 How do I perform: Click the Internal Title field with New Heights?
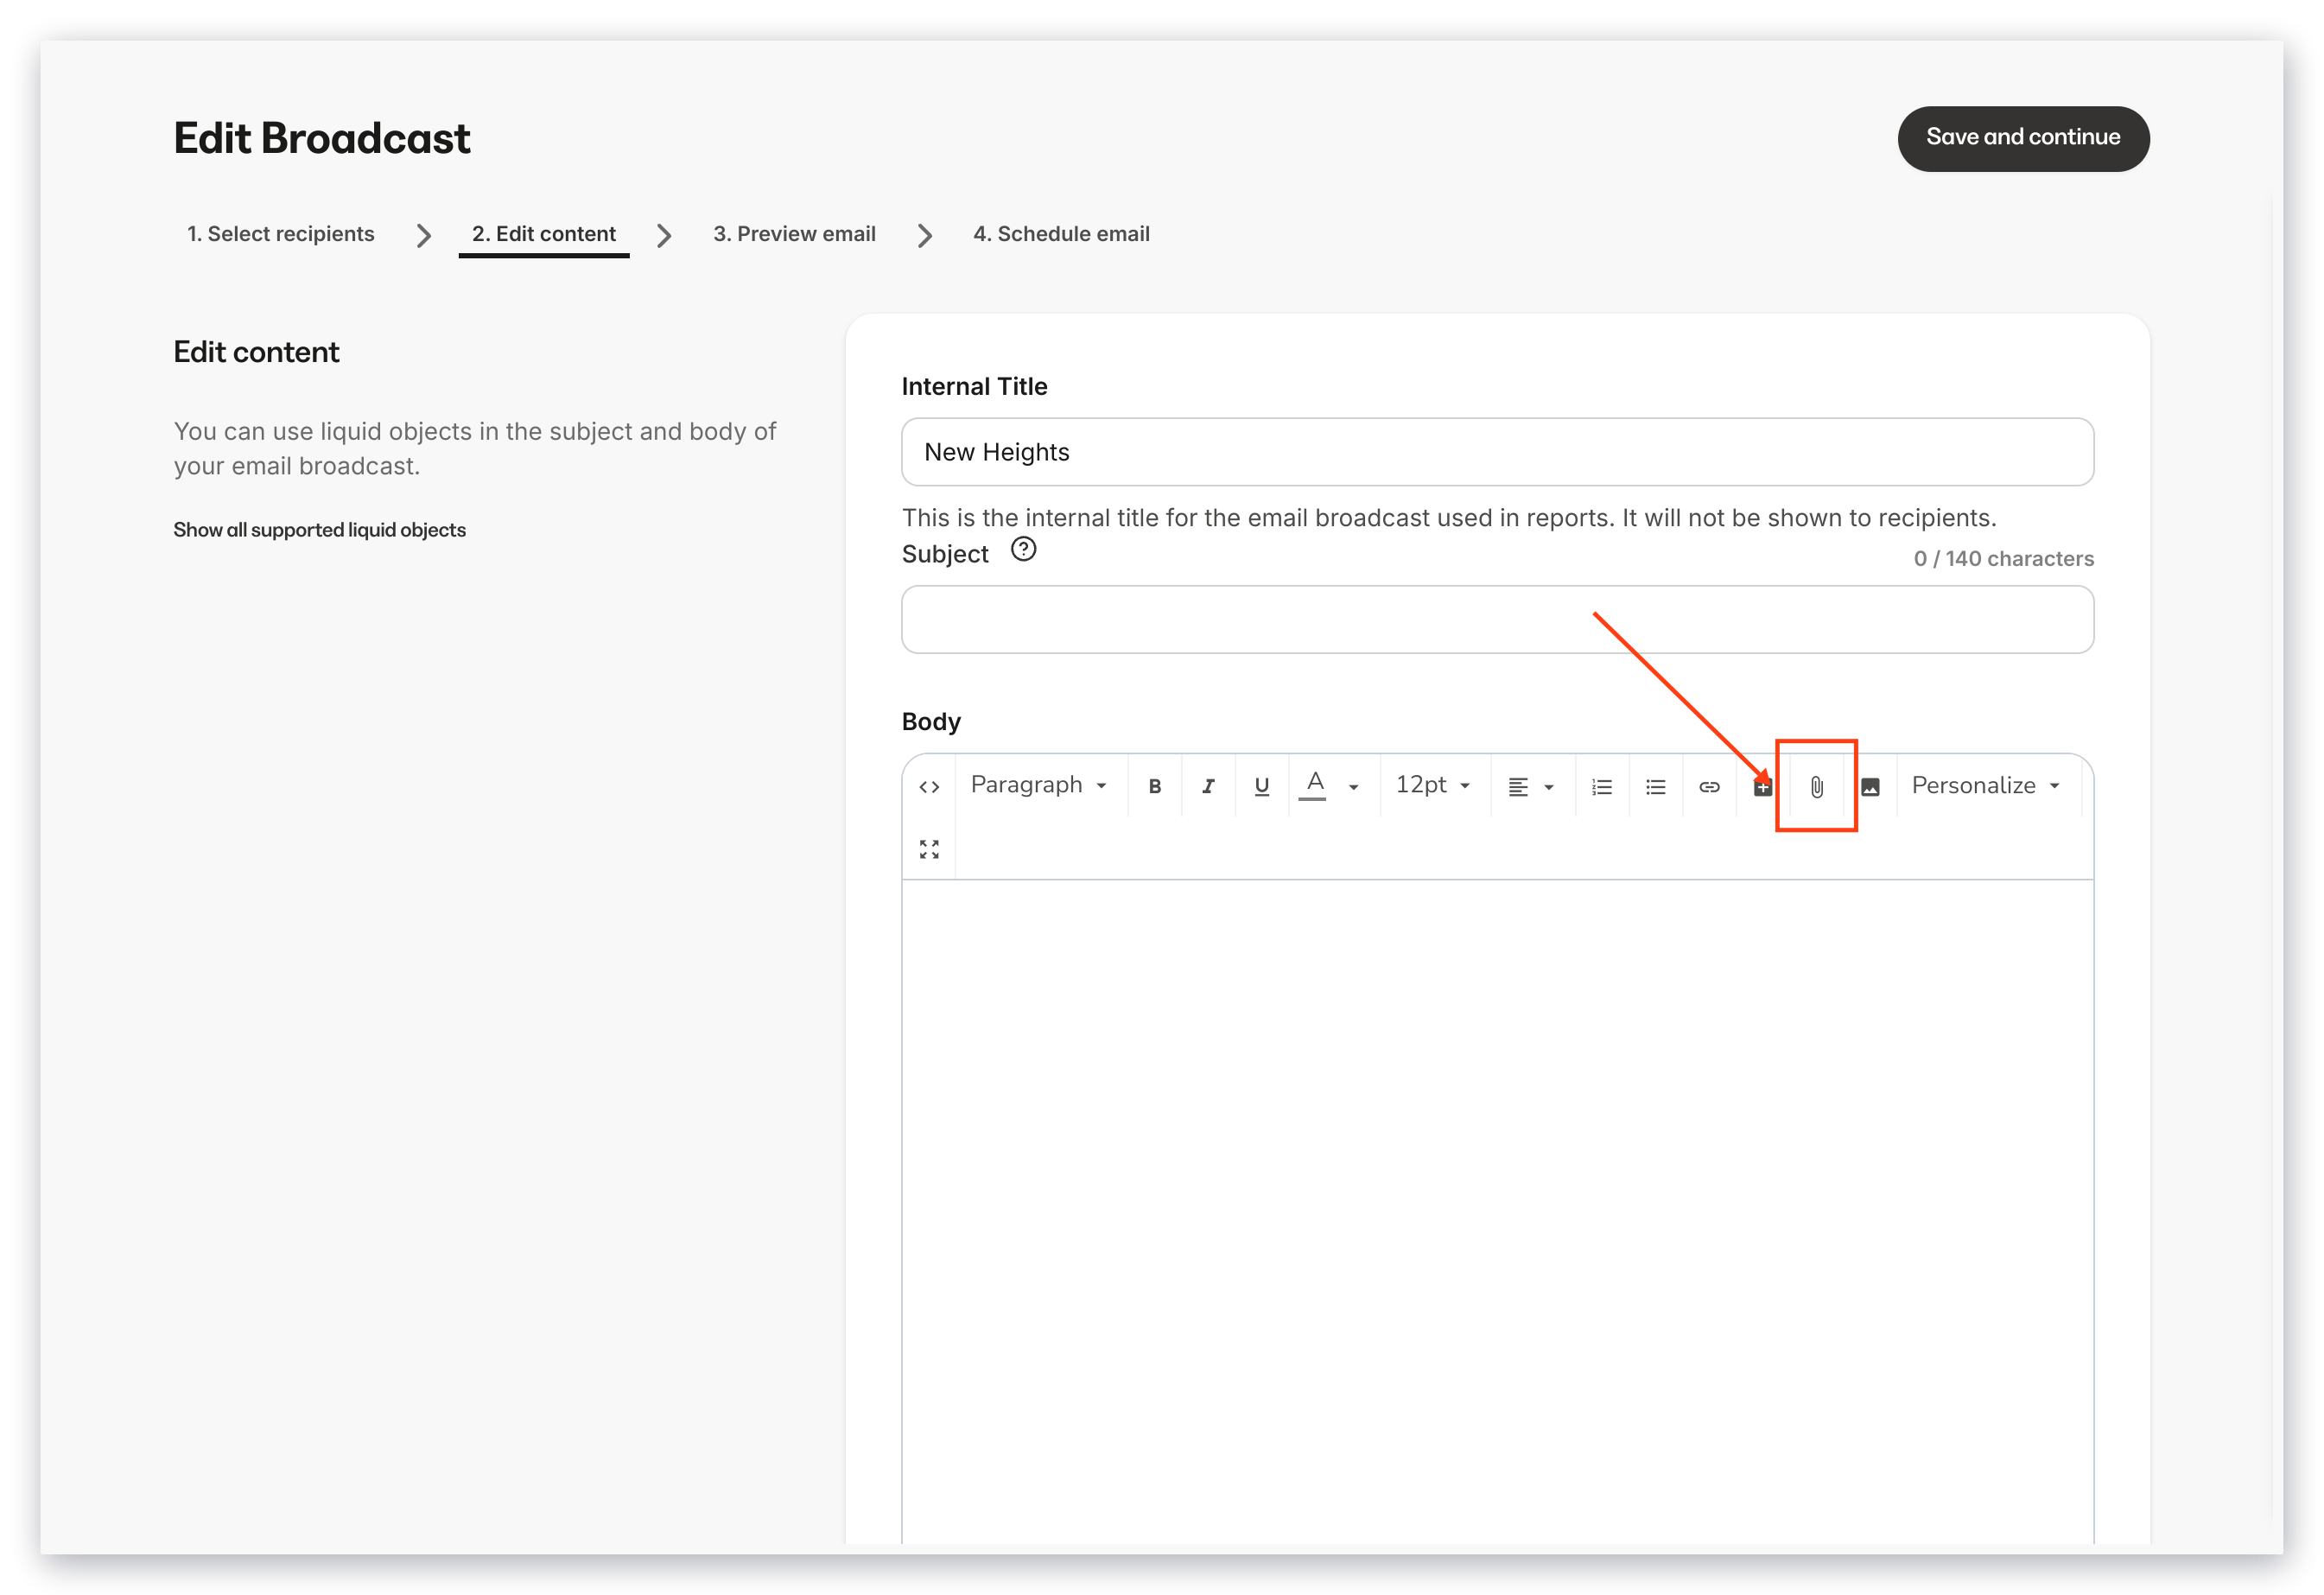1497,452
